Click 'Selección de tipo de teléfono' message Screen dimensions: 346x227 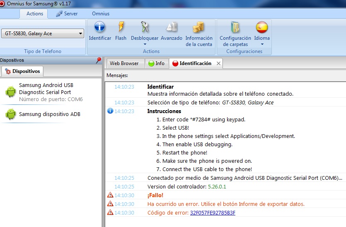211,103
